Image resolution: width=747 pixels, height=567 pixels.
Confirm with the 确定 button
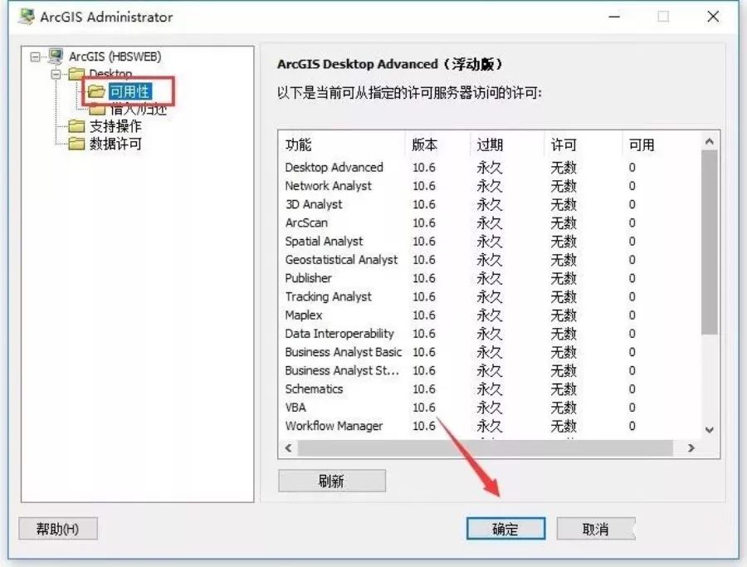click(x=505, y=529)
